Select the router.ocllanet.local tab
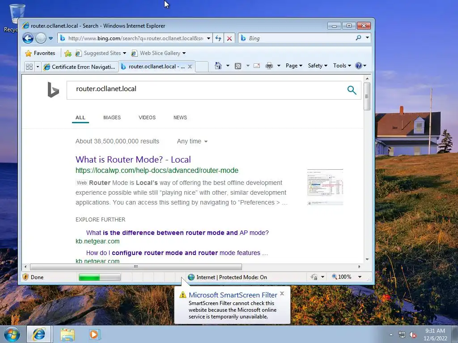 [153, 67]
